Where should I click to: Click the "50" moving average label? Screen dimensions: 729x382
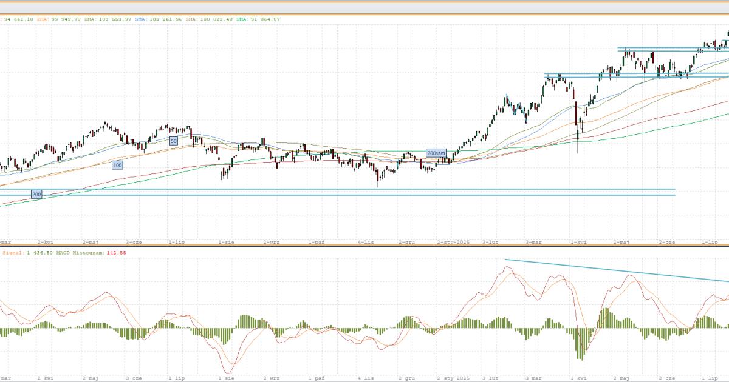click(173, 141)
